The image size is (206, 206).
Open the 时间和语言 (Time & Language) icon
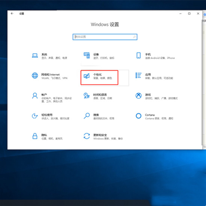point(87,96)
